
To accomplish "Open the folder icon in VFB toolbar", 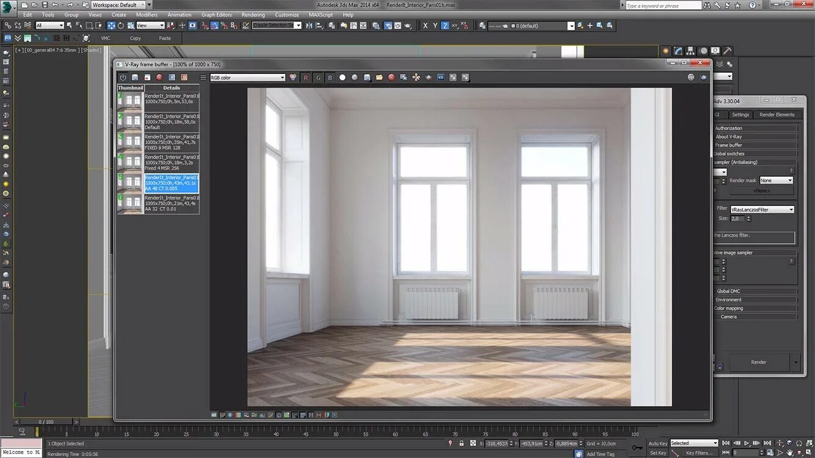I will [379, 78].
